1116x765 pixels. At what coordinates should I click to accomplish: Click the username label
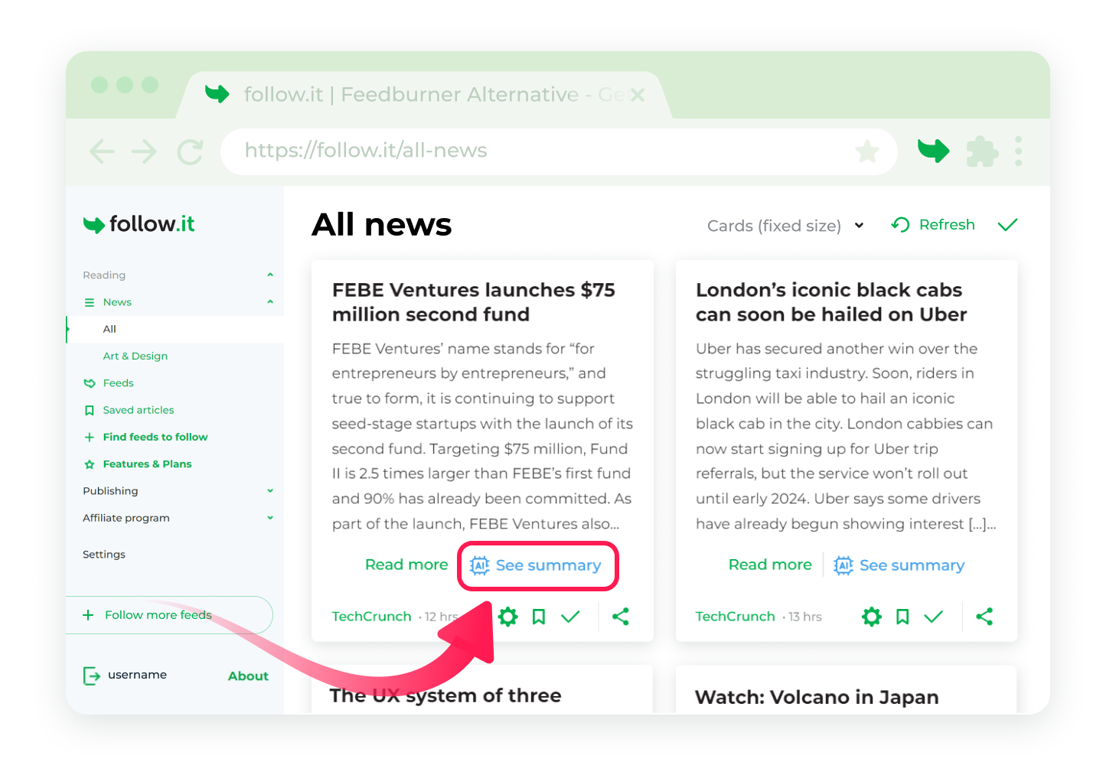pos(137,675)
